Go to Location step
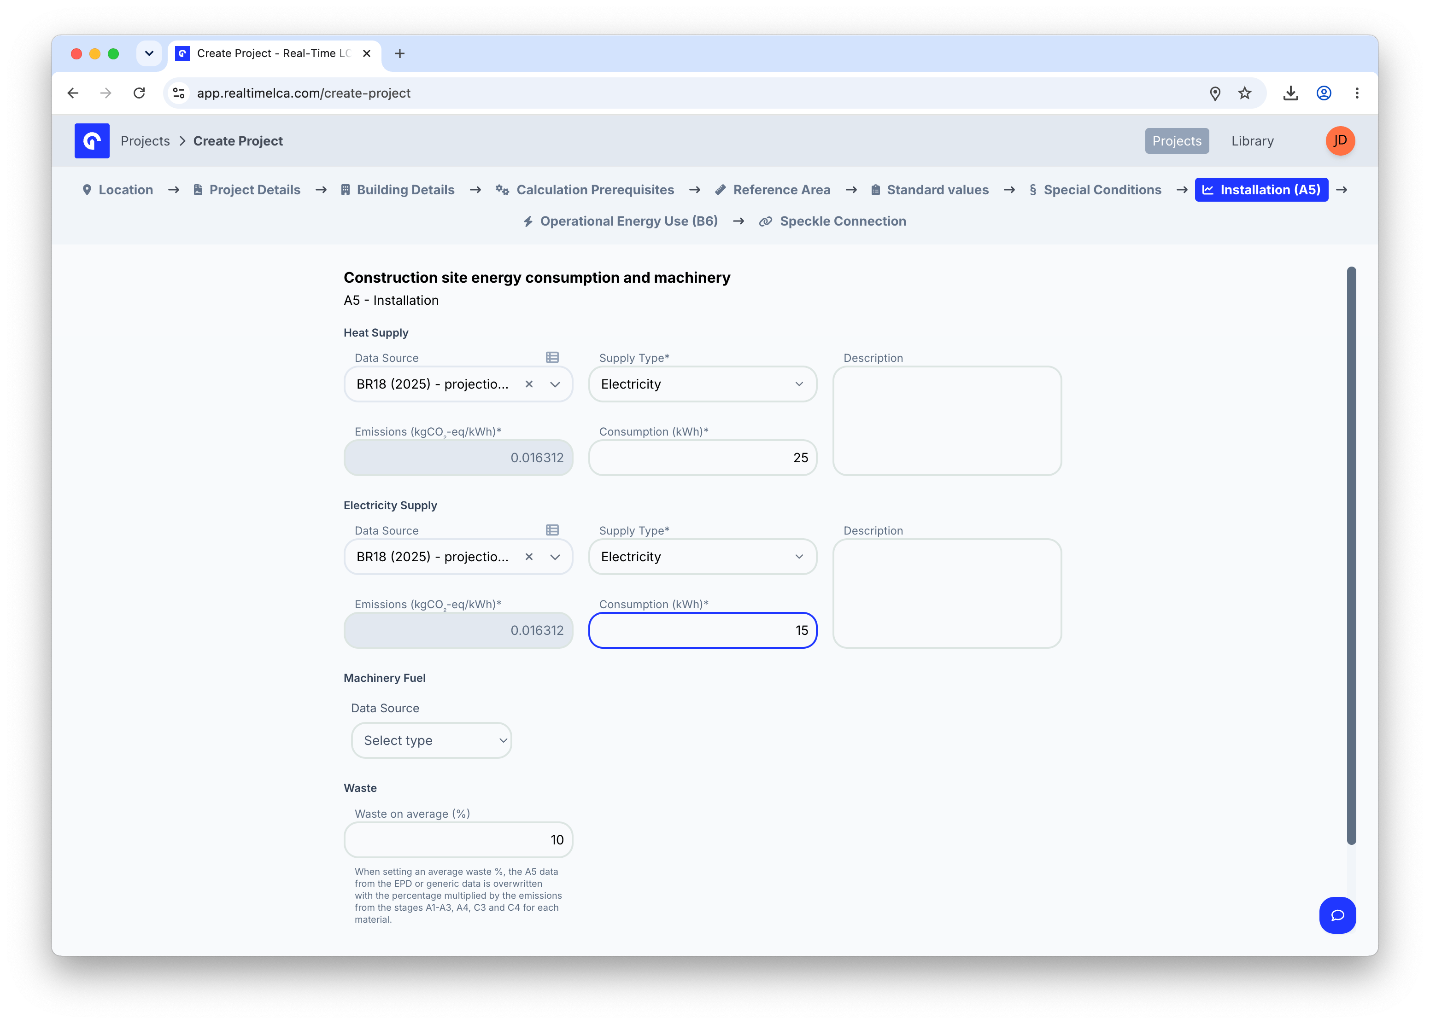The height and width of the screenshot is (1024, 1430). [x=117, y=190]
